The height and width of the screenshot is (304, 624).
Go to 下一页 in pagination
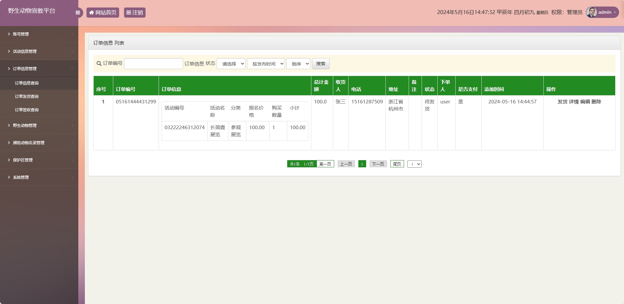coord(378,164)
